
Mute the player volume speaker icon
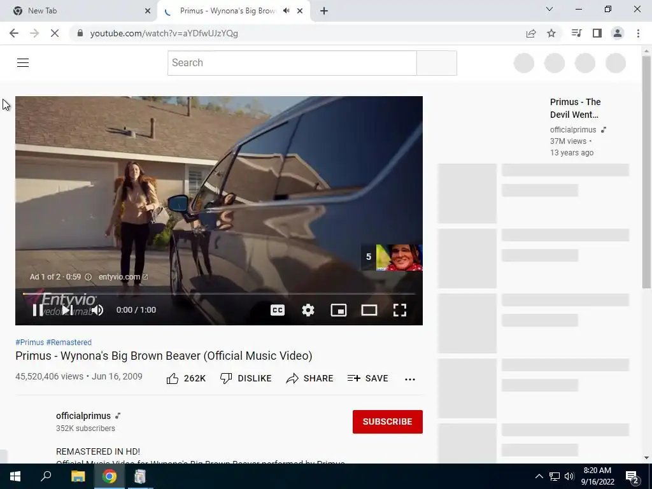[97, 310]
